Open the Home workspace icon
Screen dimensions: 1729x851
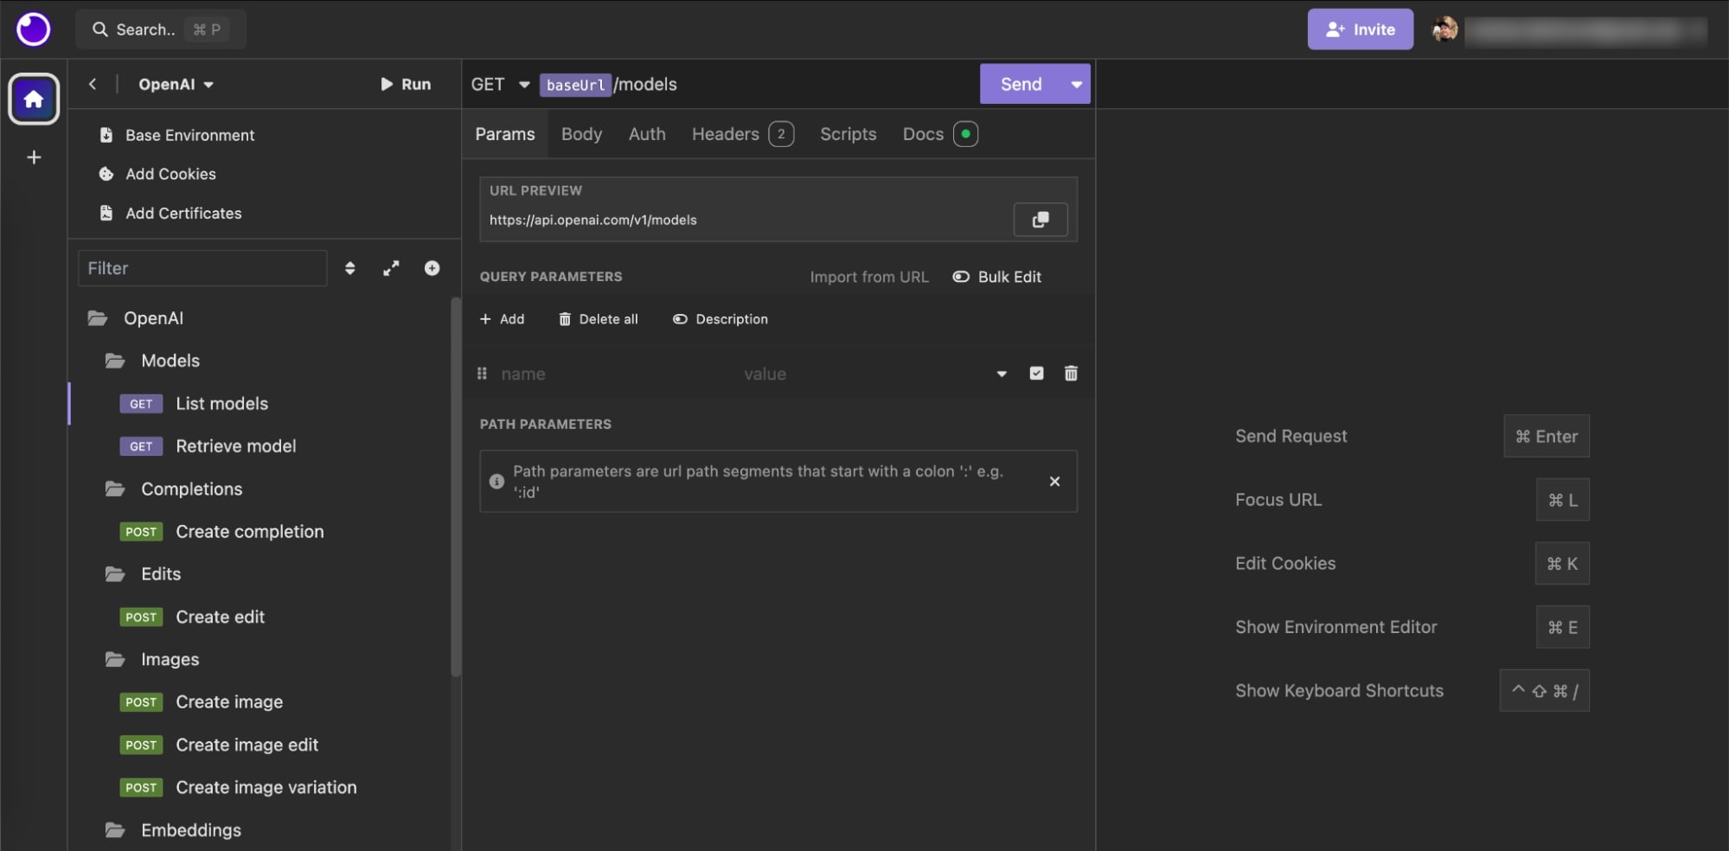34,99
